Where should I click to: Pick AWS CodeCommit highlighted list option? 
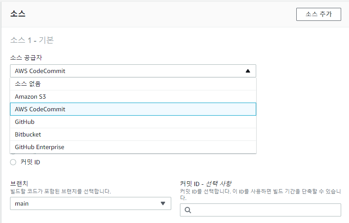[133, 109]
